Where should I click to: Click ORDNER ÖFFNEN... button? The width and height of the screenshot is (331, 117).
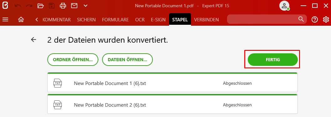tap(73, 60)
